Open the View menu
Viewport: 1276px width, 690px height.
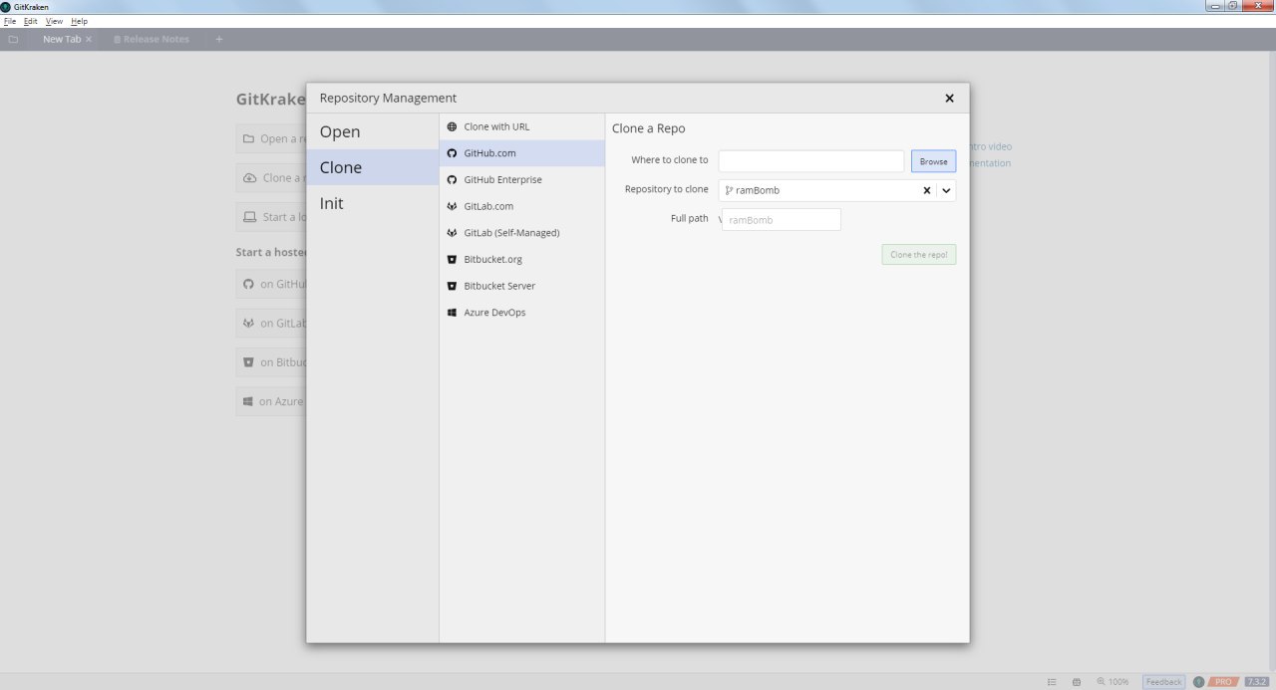click(54, 21)
